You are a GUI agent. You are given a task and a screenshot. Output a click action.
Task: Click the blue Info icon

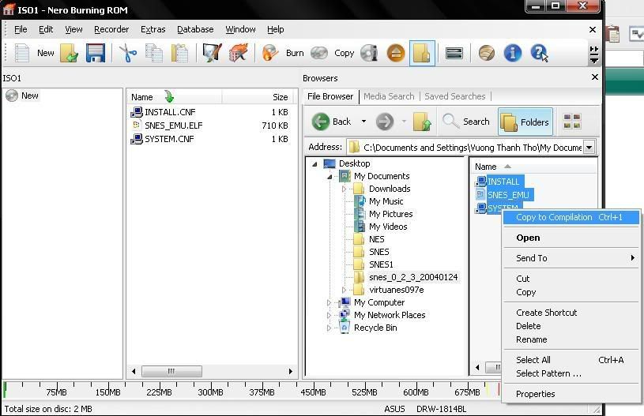512,54
